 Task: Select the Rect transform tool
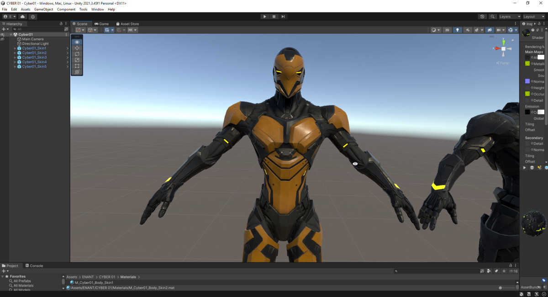click(x=77, y=65)
